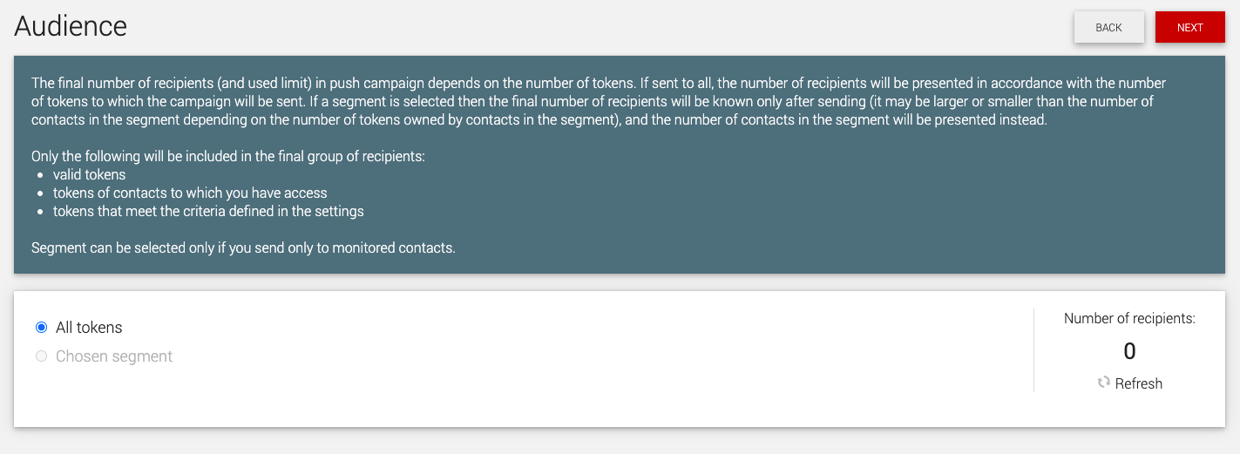Screen dimensions: 1240x454
Task: Click the recipient count showing 0
Action: pos(1129,351)
